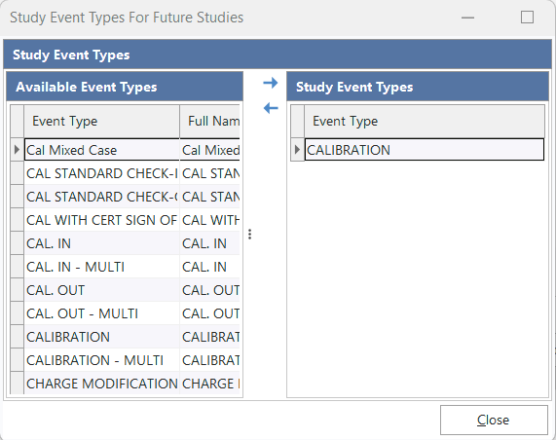The height and width of the screenshot is (440, 556).
Task: Select the Cal Mixed Case event type
Action: [x=102, y=150]
